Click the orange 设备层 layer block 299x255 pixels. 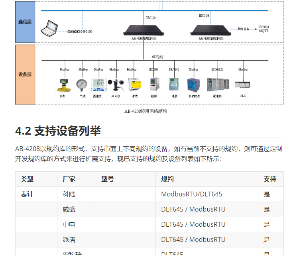coord(25,75)
